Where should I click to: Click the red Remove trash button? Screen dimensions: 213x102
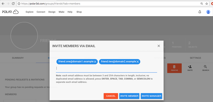click(174, 68)
